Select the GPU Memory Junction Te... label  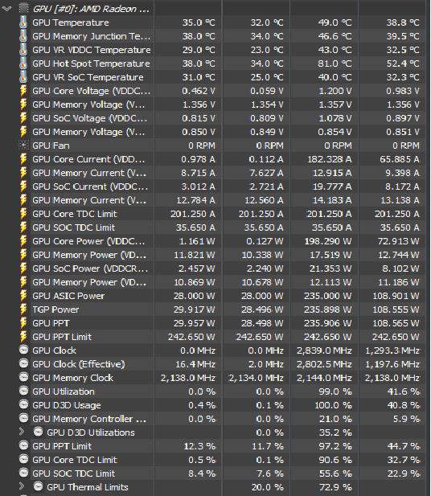pyautogui.click(x=92, y=36)
